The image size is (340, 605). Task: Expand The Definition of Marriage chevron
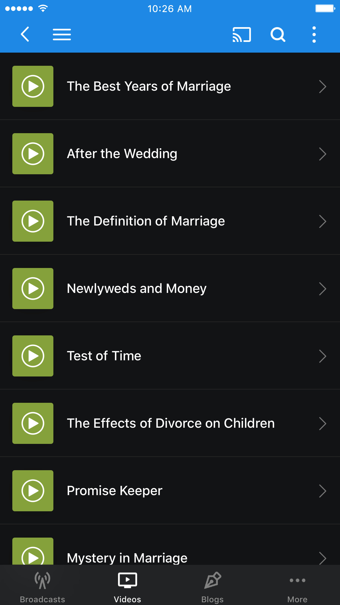coord(322,221)
